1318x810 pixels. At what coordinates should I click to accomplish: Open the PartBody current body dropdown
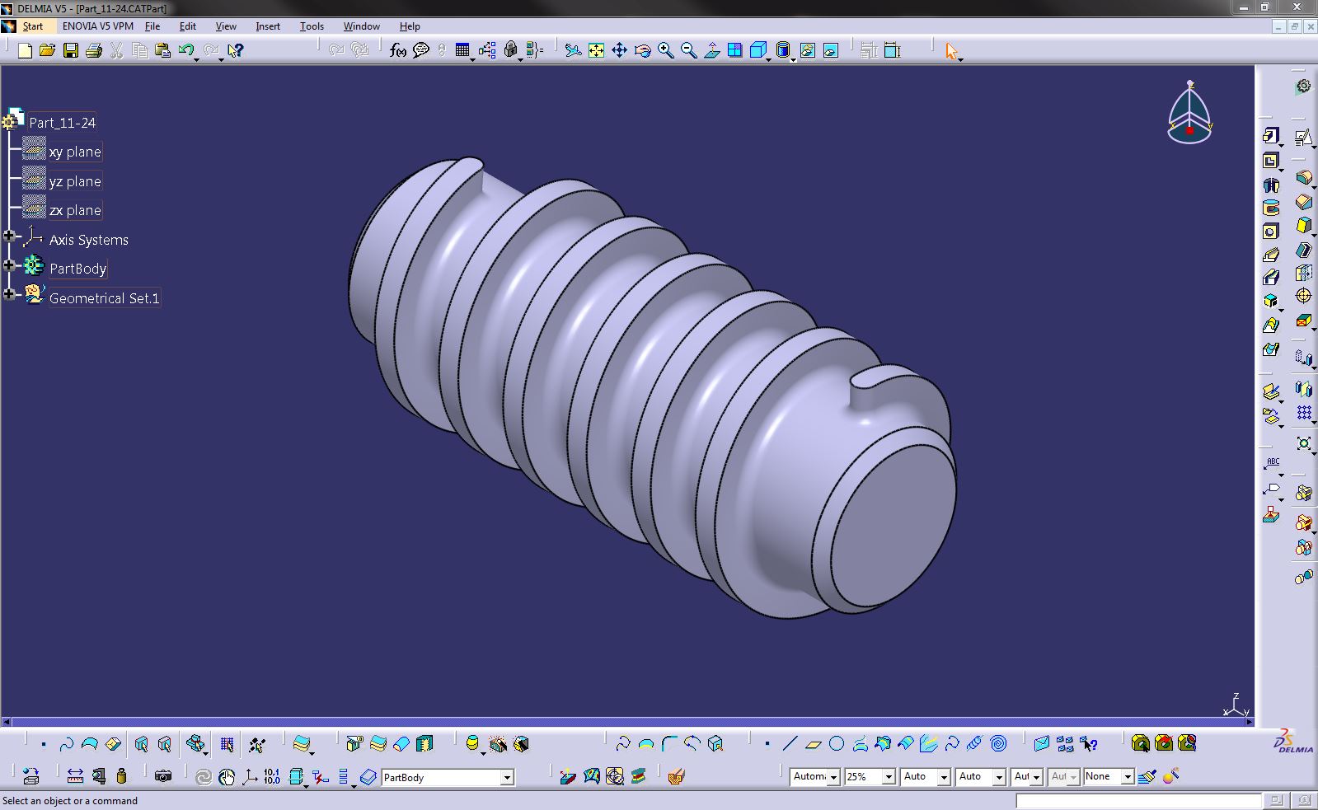click(x=507, y=777)
